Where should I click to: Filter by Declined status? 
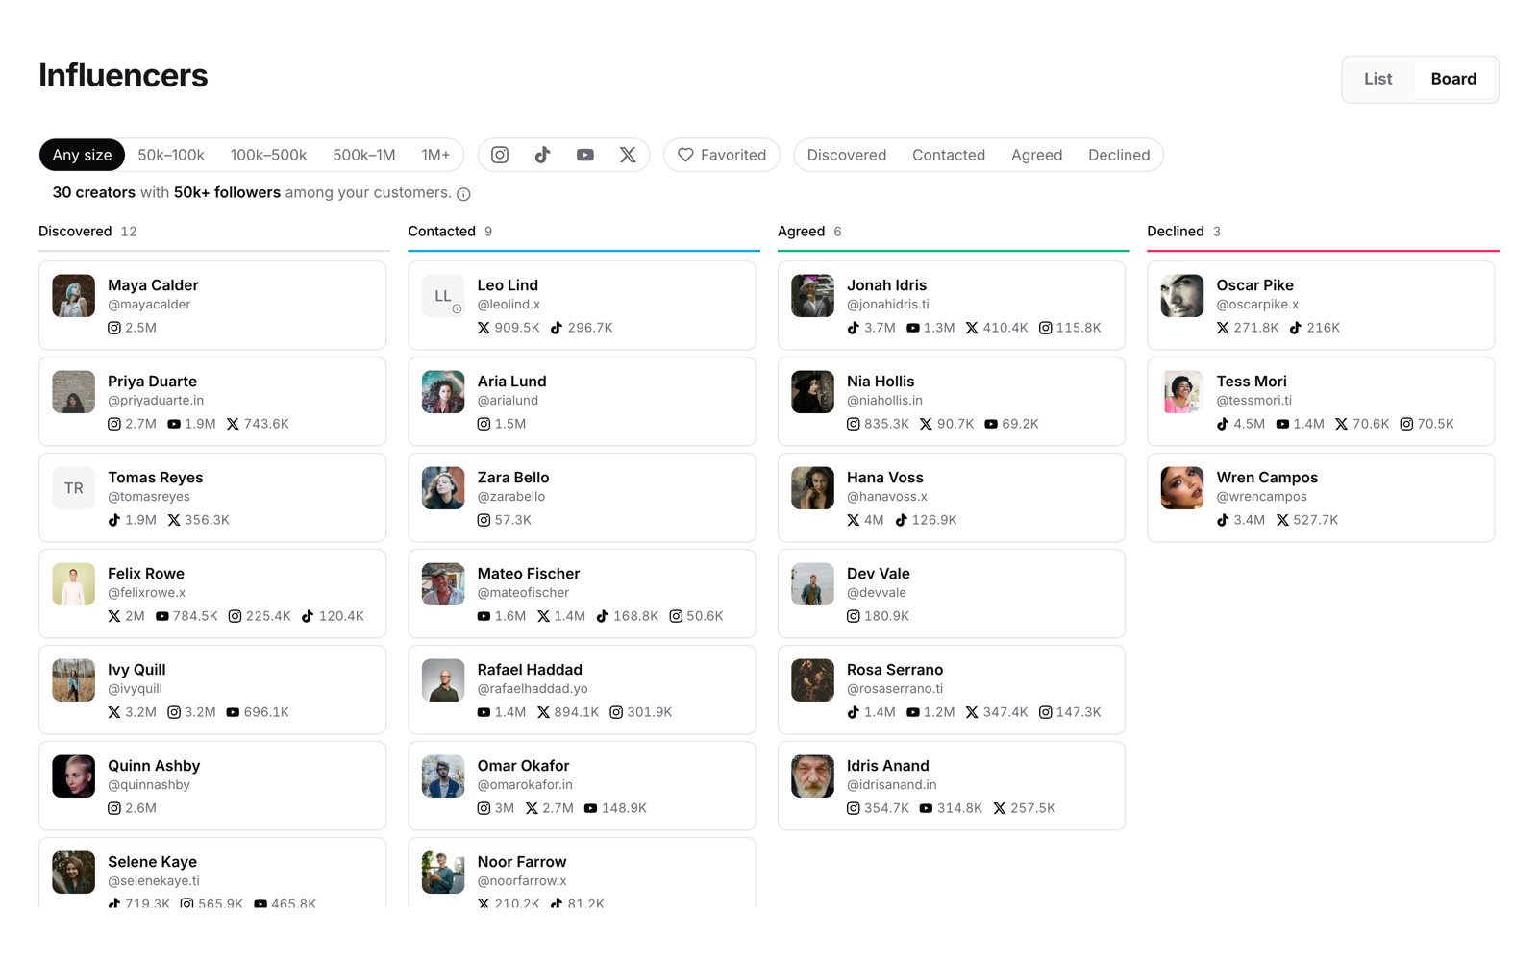pyautogui.click(x=1119, y=155)
